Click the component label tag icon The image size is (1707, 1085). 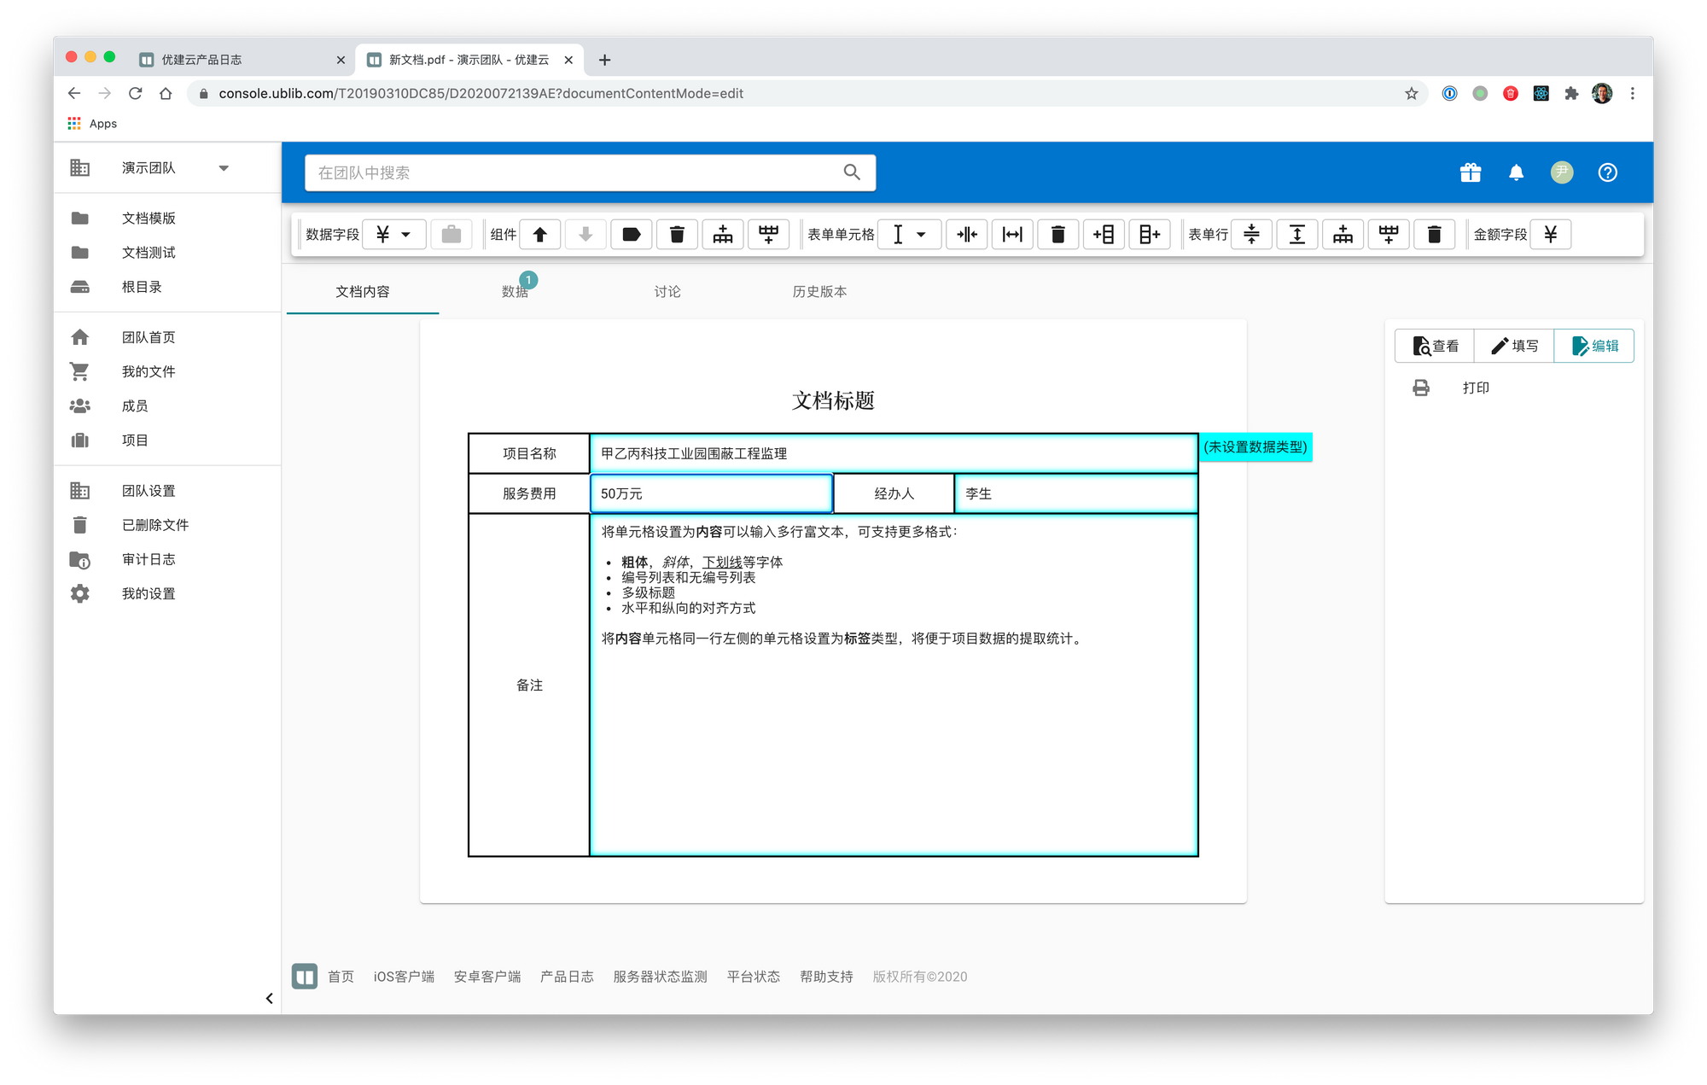pyautogui.click(x=632, y=234)
